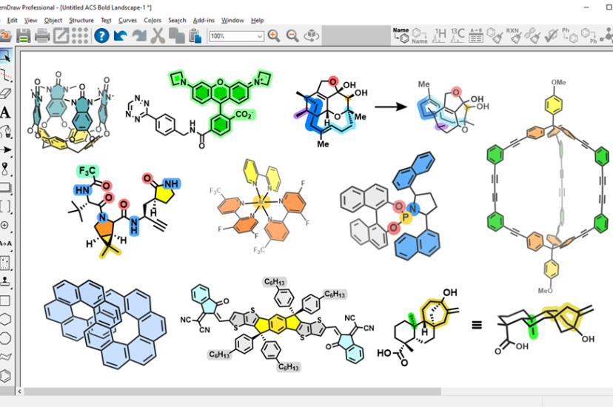
Task: Open the Object menu
Action: pyautogui.click(x=53, y=20)
